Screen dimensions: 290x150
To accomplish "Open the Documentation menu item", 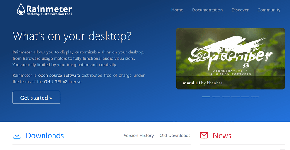I will (207, 10).
